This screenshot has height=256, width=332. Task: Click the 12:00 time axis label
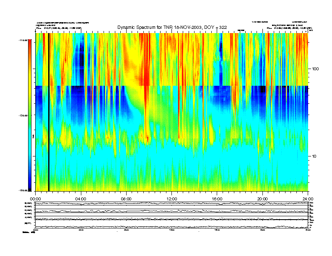click(x=172, y=194)
